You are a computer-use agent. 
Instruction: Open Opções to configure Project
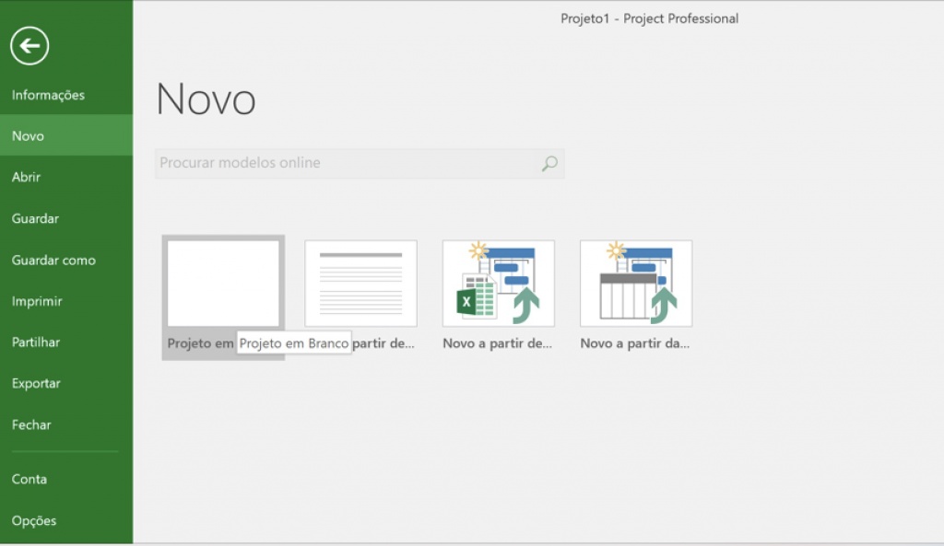pyautogui.click(x=34, y=520)
